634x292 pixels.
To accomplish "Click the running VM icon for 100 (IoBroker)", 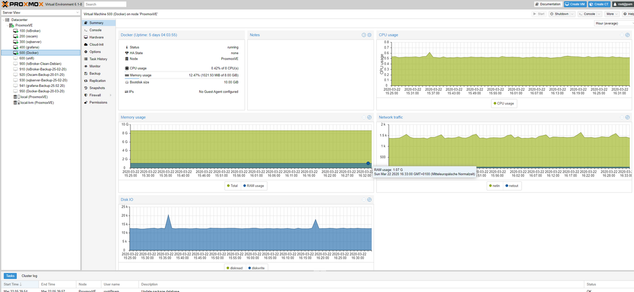I will (15, 31).
